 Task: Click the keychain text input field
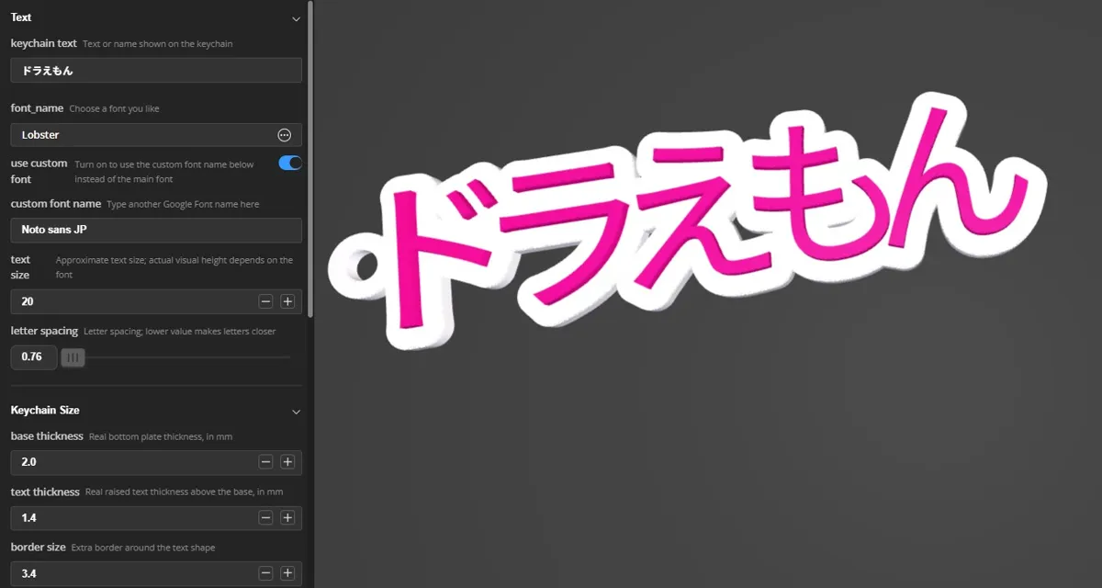point(156,71)
